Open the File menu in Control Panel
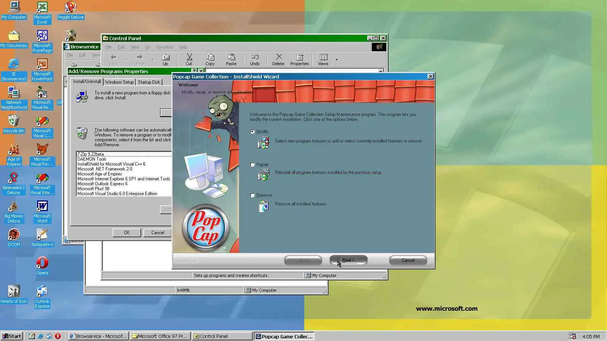The height and width of the screenshot is (341, 607). (109, 47)
